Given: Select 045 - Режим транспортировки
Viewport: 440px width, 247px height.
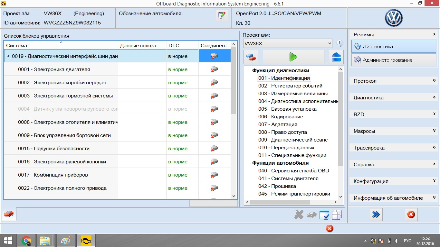Looking at the screenshot, I should tap(294, 194).
